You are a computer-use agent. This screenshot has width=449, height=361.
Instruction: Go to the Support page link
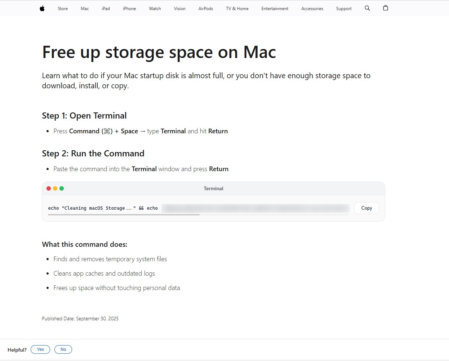pos(344,9)
